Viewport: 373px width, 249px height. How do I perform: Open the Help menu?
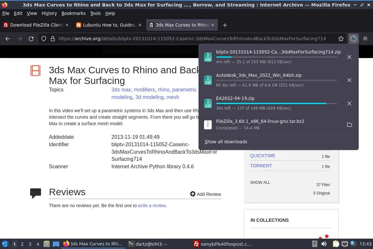pos(110,13)
